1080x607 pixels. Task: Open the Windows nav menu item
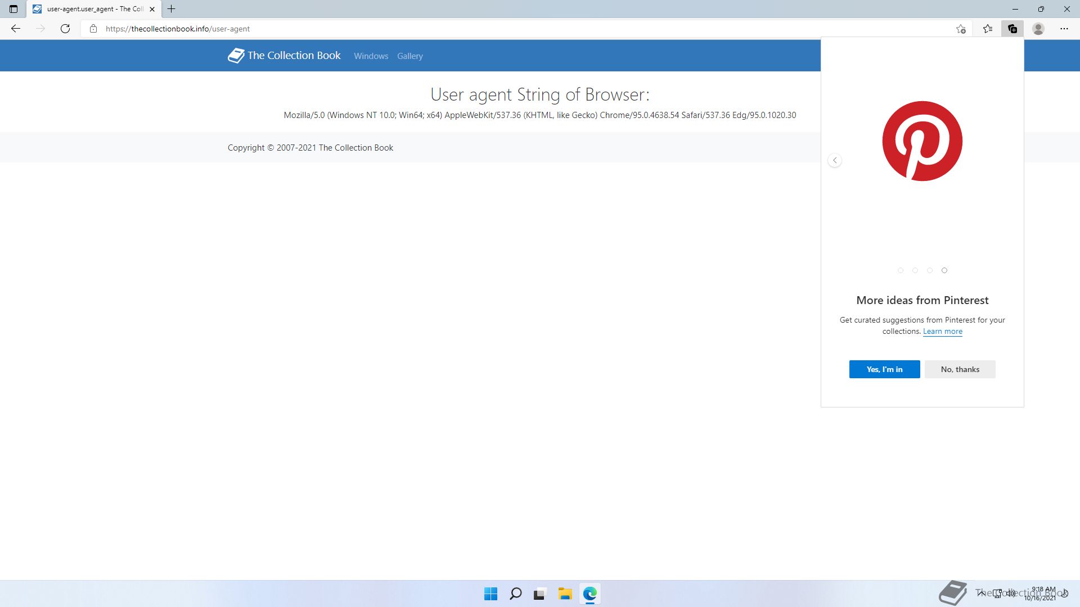click(x=371, y=56)
